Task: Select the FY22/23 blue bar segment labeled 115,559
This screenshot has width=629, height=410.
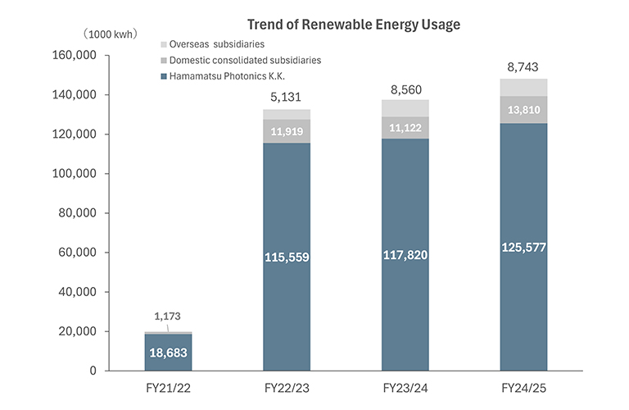Action: 287,257
